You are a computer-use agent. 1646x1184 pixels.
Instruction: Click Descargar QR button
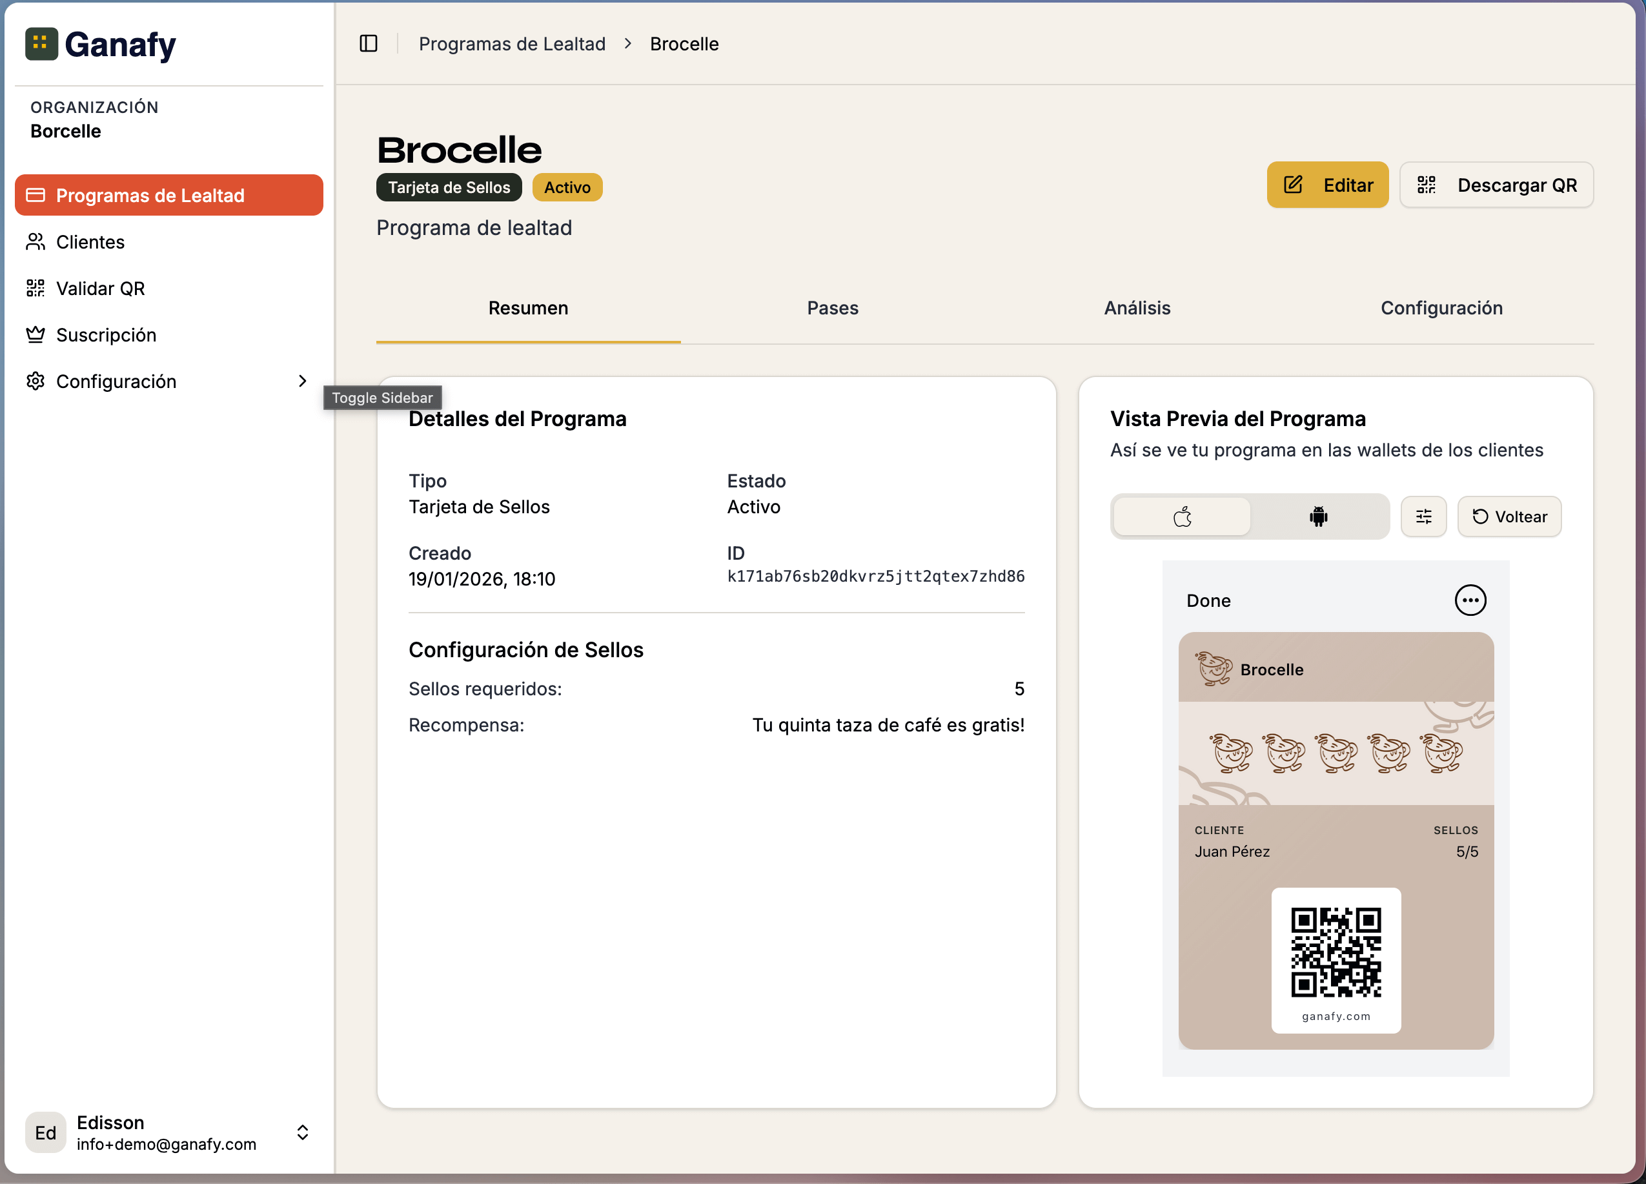[x=1496, y=185]
